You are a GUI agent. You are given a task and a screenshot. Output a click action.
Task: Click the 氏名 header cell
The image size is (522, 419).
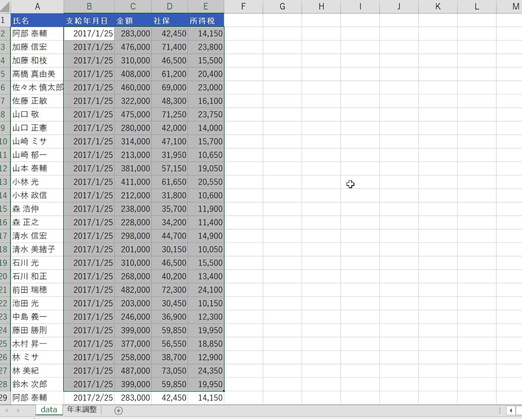[x=37, y=20]
